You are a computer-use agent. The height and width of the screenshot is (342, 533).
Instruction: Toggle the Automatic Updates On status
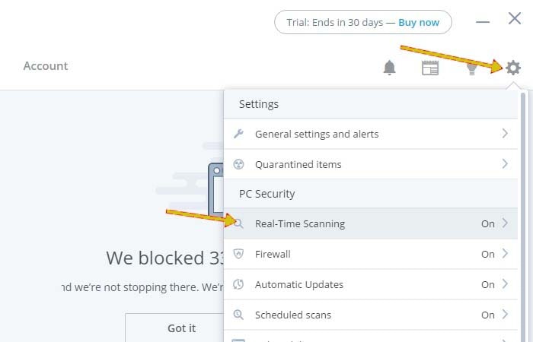click(488, 284)
